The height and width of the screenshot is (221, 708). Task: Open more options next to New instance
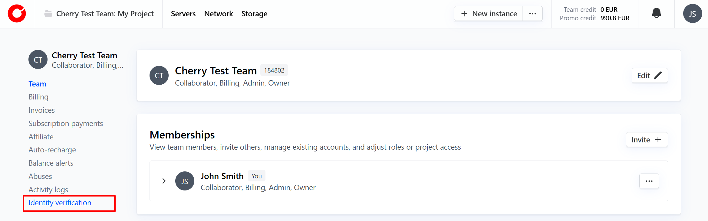[532, 14]
